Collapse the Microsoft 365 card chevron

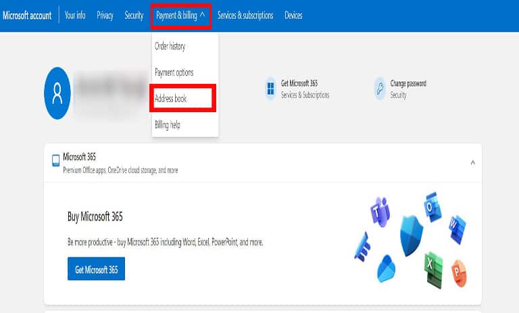[472, 163]
